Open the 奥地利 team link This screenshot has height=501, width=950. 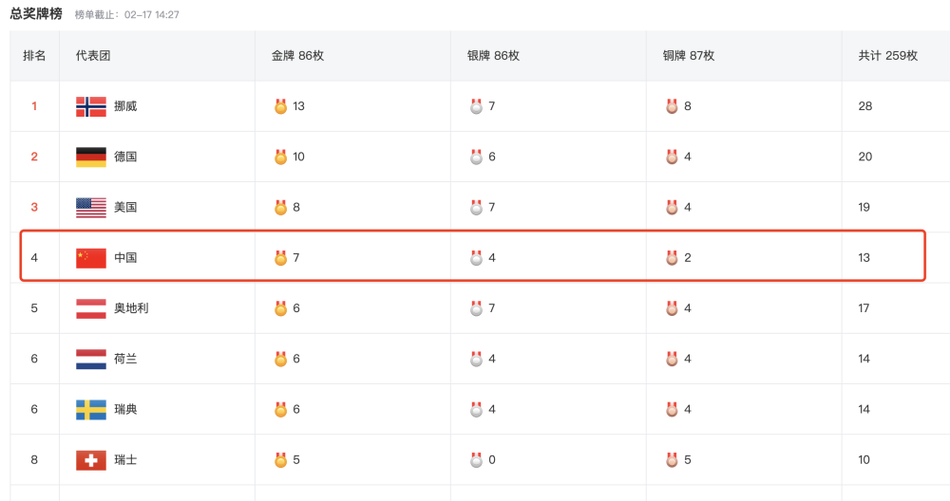pyautogui.click(x=131, y=308)
